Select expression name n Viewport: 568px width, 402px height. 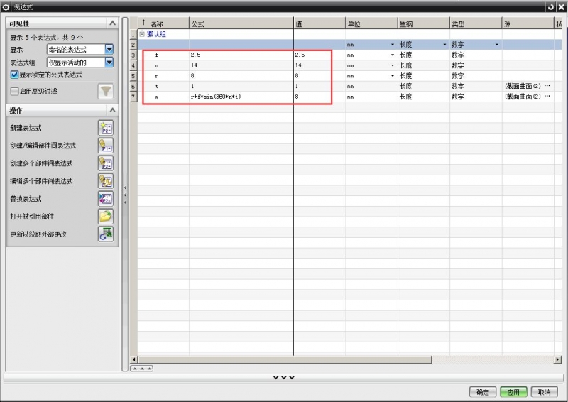[157, 65]
